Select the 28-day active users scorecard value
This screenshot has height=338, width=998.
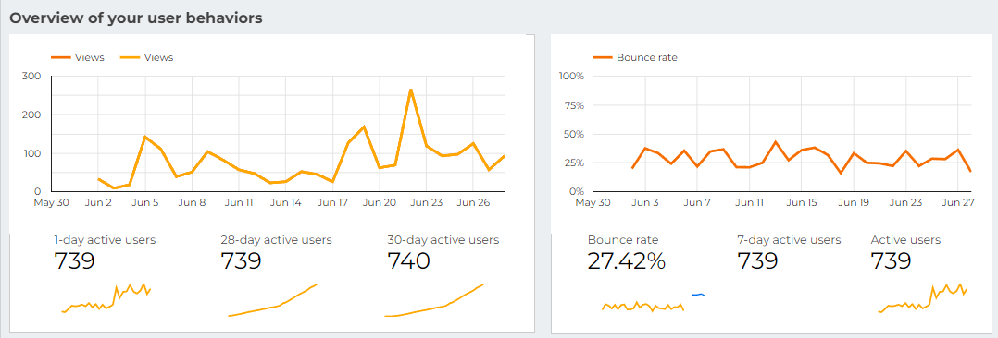coord(242,261)
